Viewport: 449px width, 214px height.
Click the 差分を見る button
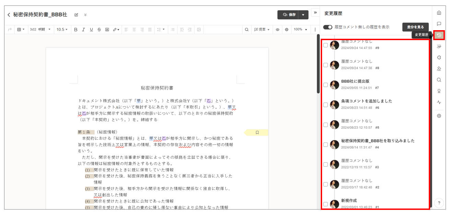coord(415,27)
